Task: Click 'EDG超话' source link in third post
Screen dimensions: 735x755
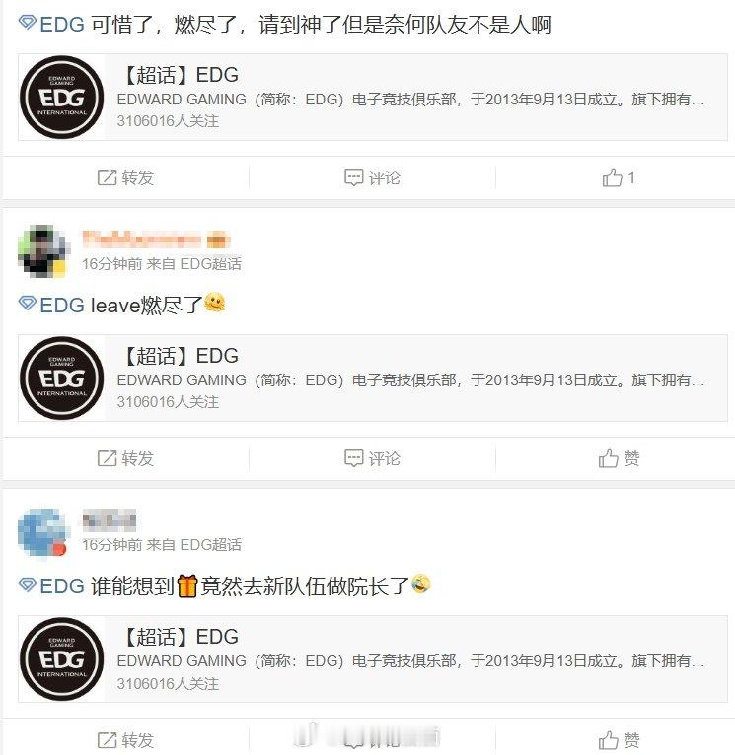Action: point(210,545)
